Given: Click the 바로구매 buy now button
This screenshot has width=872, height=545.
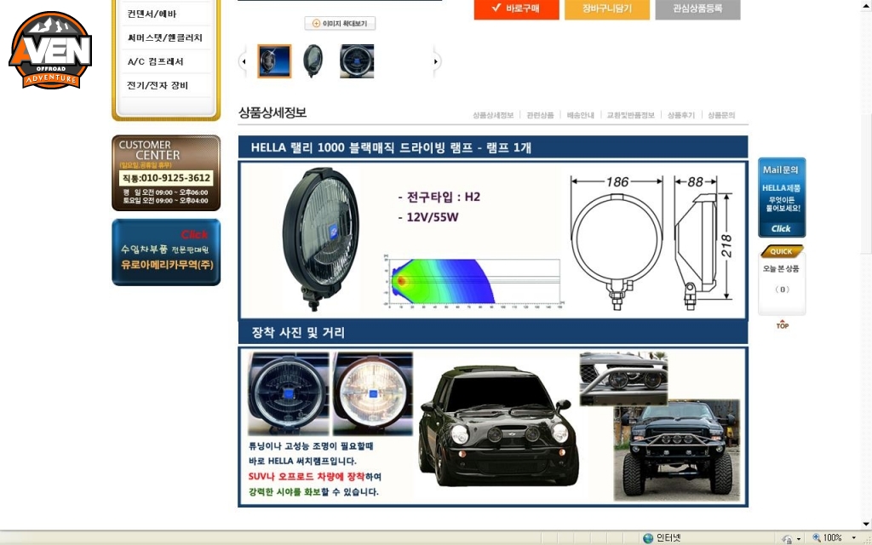Looking at the screenshot, I should coord(517,9).
